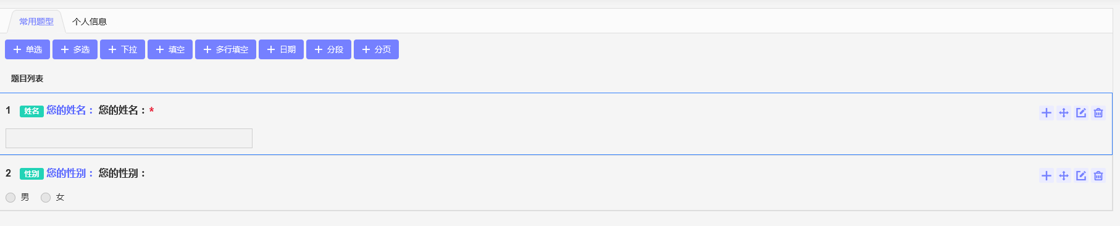The height and width of the screenshot is (226, 1120).
Task: Select the 女 radio option
Action: 46,198
